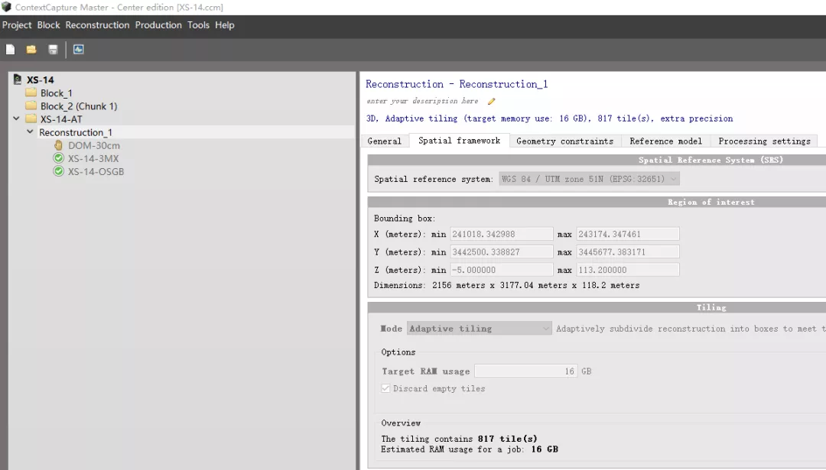Click the XS-14-OSGB green check icon
This screenshot has width=826, height=470.
pos(58,172)
